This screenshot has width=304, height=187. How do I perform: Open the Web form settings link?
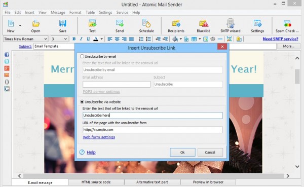pyautogui.click(x=99, y=137)
